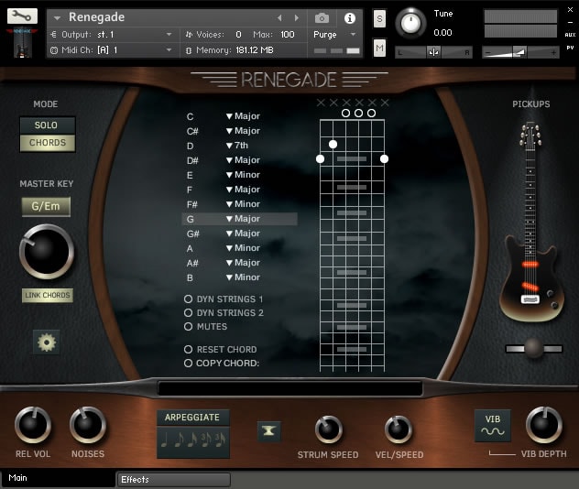Click the G/Em master key button
The width and height of the screenshot is (579, 489).
click(x=46, y=206)
